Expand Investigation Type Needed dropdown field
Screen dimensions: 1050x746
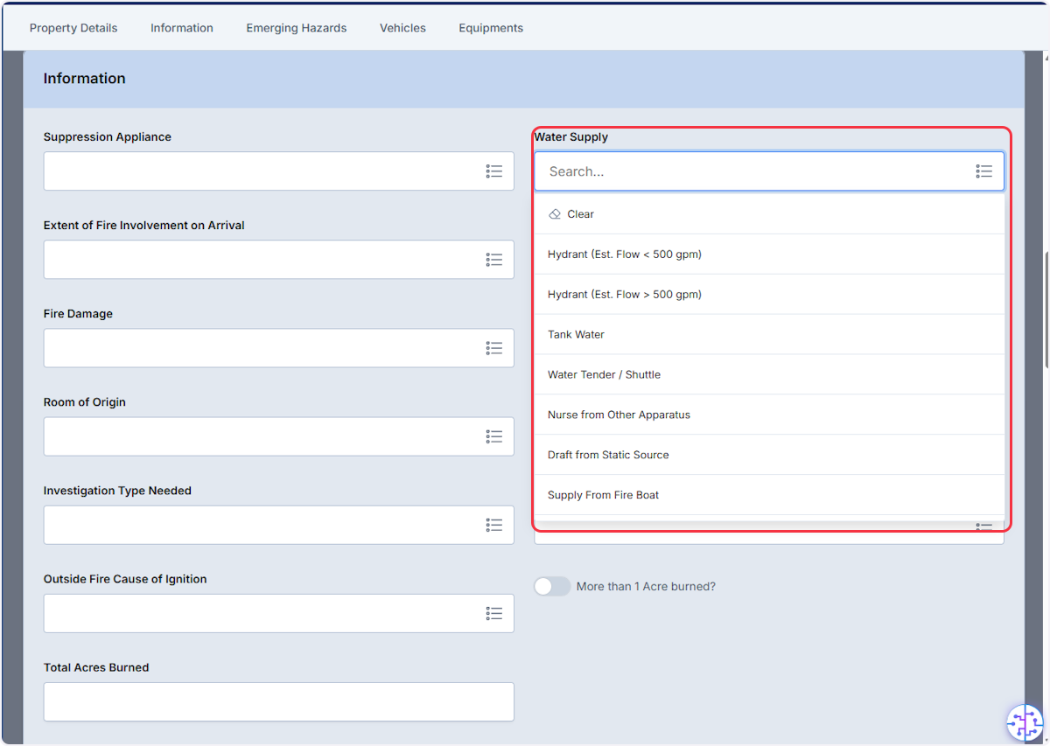point(279,525)
